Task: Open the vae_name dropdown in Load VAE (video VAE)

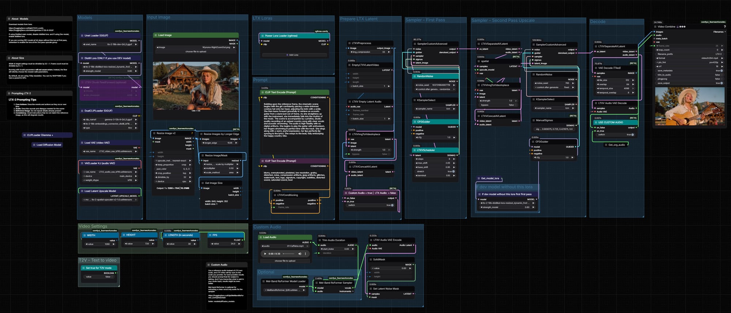Action: pos(110,151)
